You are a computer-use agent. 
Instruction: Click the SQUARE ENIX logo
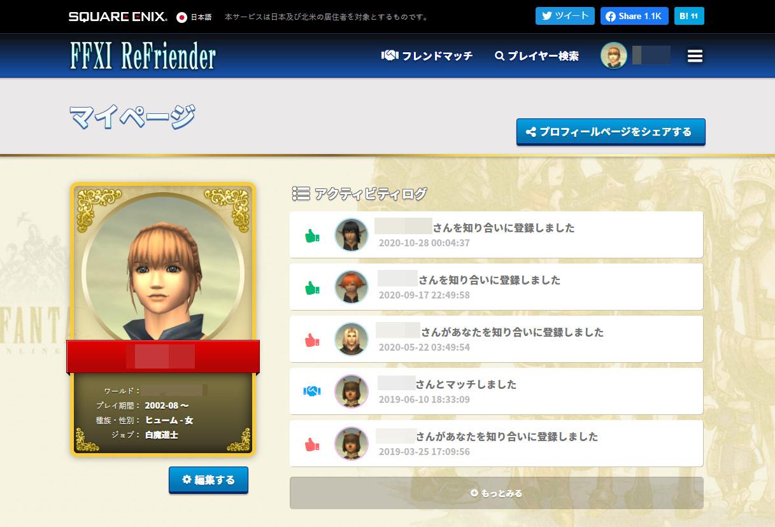pyautogui.click(x=118, y=17)
